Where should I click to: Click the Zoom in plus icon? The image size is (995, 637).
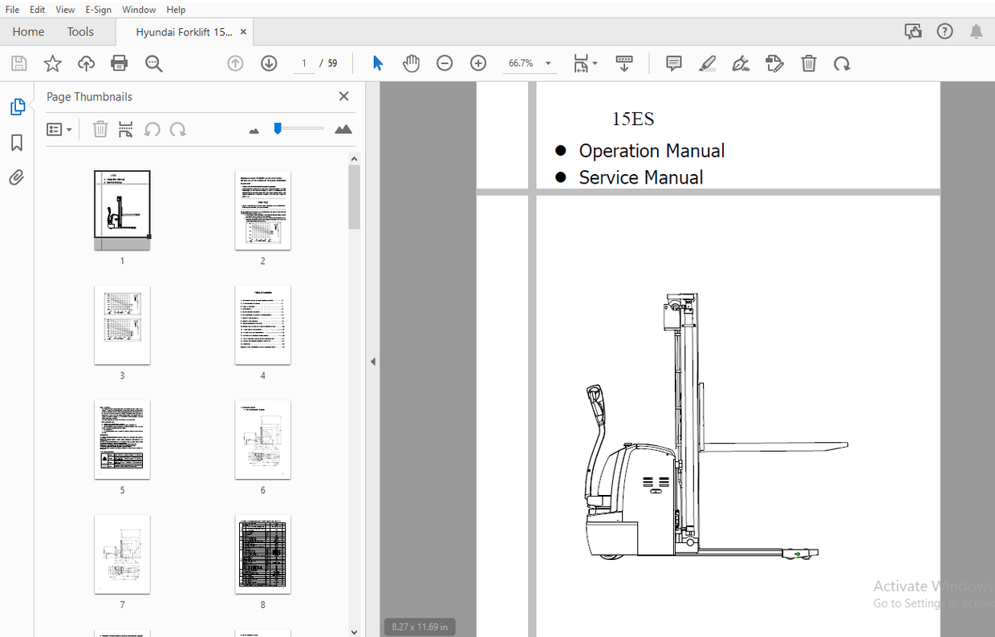[x=478, y=63]
